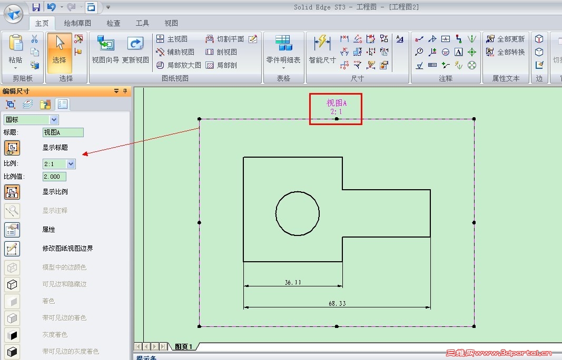The height and width of the screenshot is (360, 562).
Task: Click 可见边和隐藏边 visible and hidden edges icon
Action: coord(12,284)
